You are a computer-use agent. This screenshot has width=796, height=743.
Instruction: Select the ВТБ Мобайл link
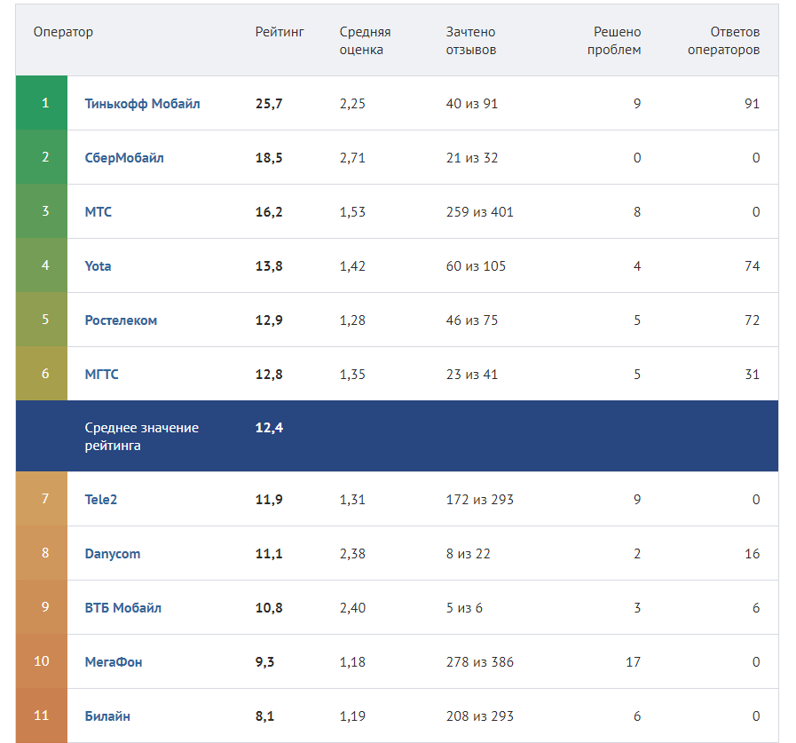123,608
